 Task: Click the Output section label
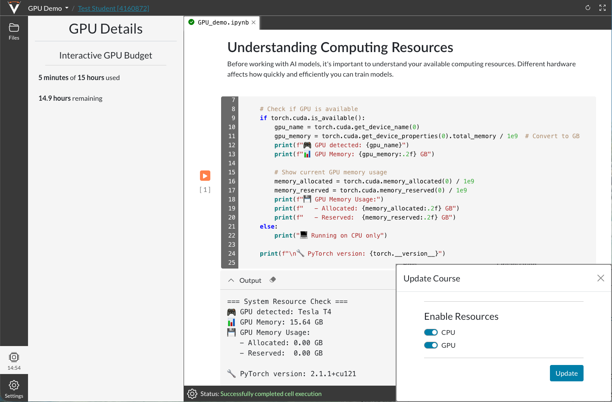tap(250, 280)
